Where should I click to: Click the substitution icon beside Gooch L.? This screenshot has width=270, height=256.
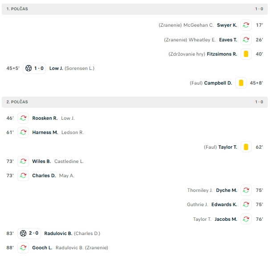click(x=23, y=248)
